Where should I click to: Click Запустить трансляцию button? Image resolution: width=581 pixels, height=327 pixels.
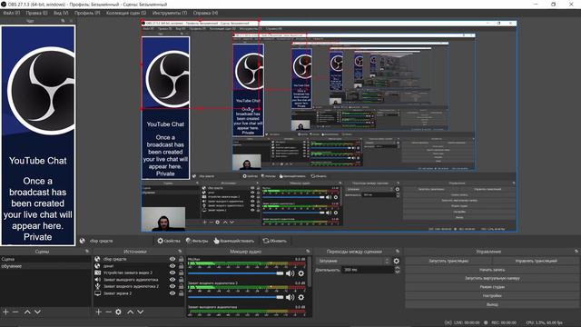click(448, 261)
